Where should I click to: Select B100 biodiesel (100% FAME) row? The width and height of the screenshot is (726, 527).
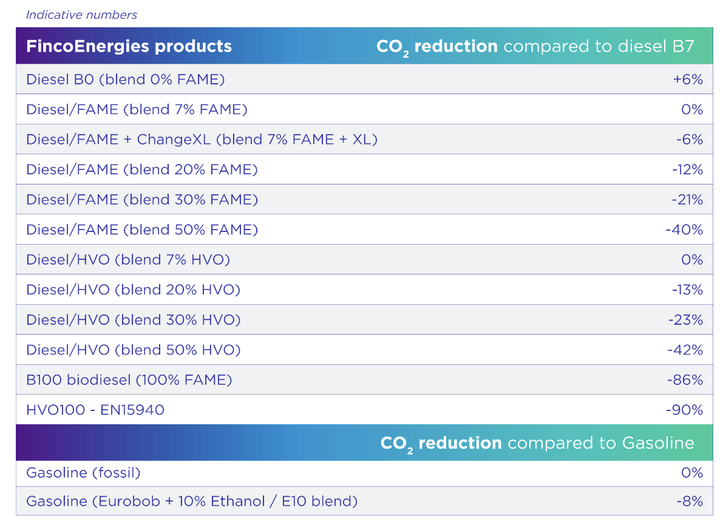pos(129,380)
